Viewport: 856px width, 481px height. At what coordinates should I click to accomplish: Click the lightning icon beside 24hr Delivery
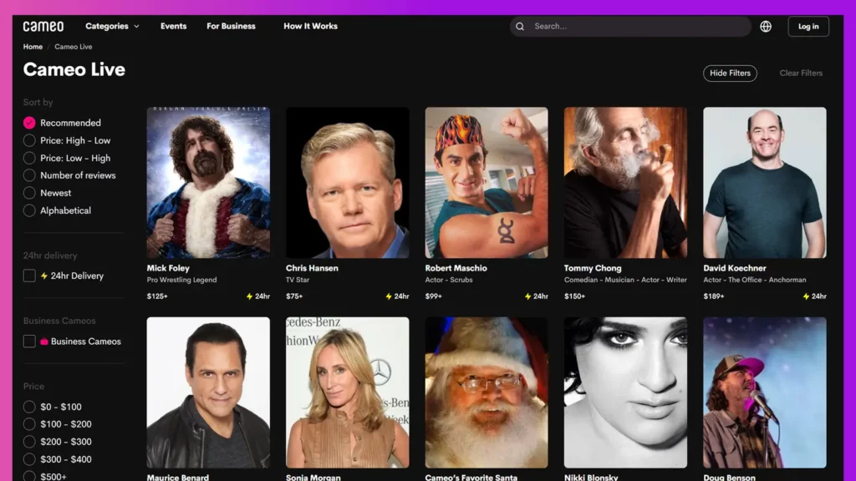[44, 276]
